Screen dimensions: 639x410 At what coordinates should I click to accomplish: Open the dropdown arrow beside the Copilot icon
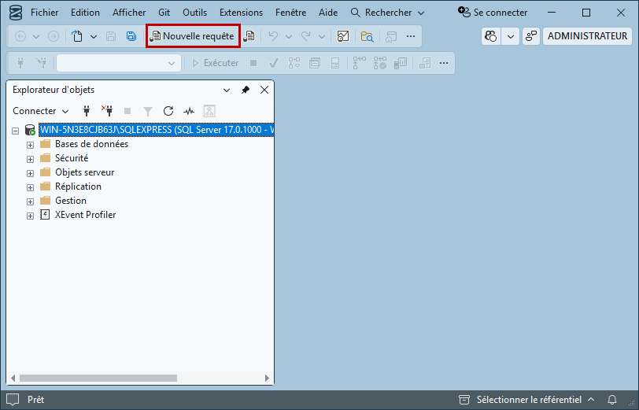(x=511, y=36)
